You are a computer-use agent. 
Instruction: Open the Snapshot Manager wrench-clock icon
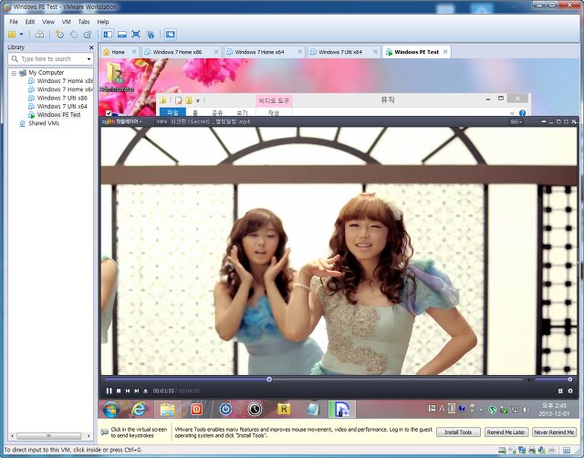88,35
